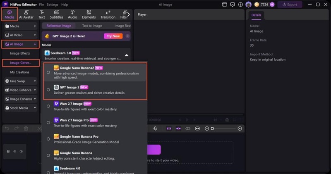Show more toolbar tabs with right chevron
Viewport: 331px width, 174px height.
coord(128,14)
